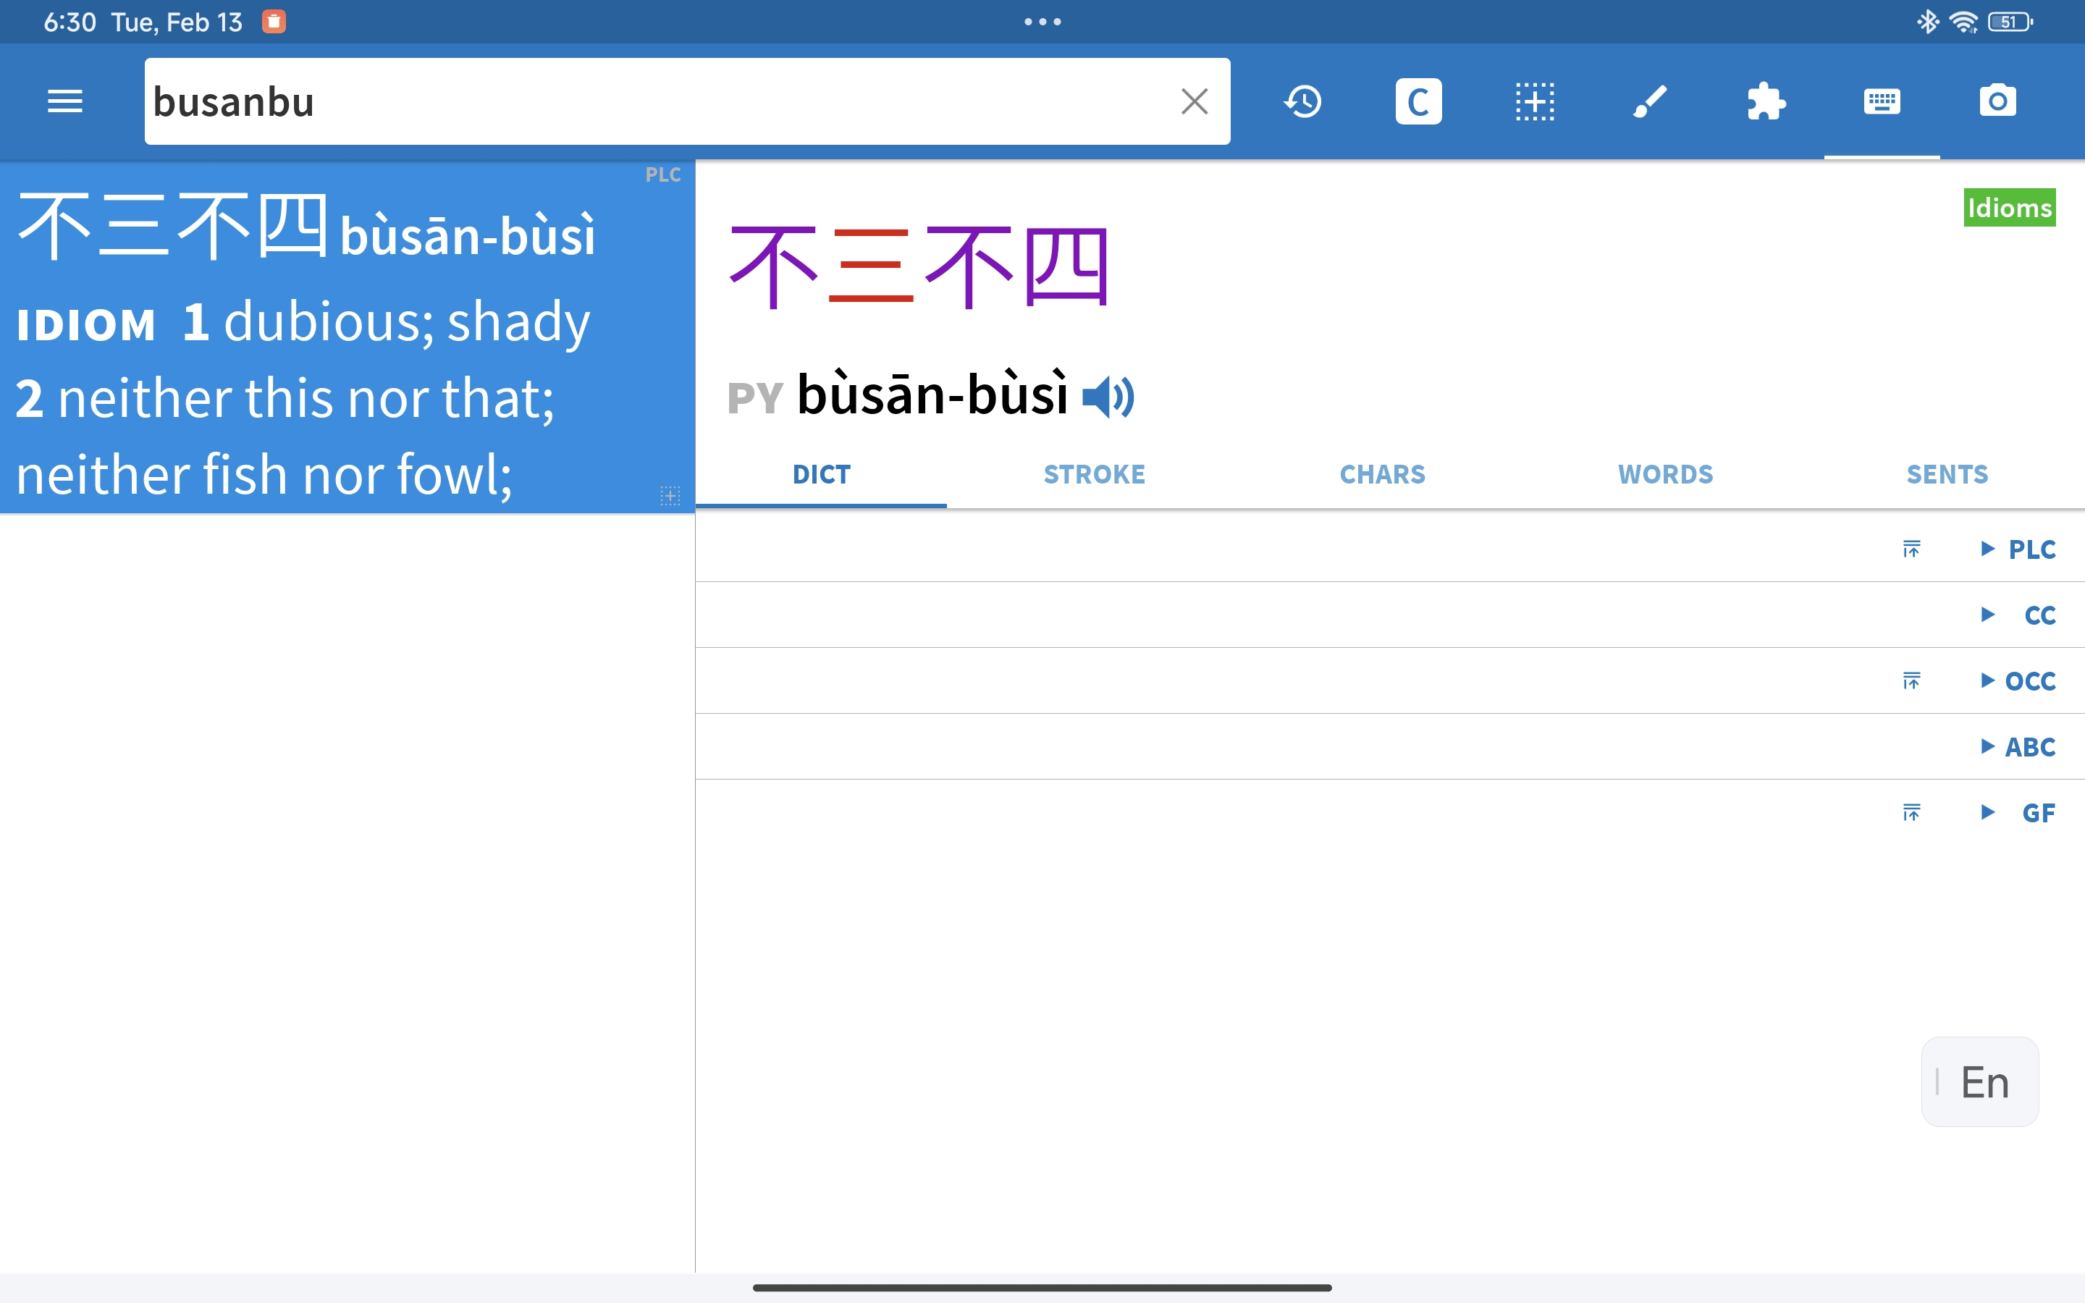Tap the Idioms category tag
The height and width of the screenshot is (1303, 2085).
tap(2009, 208)
